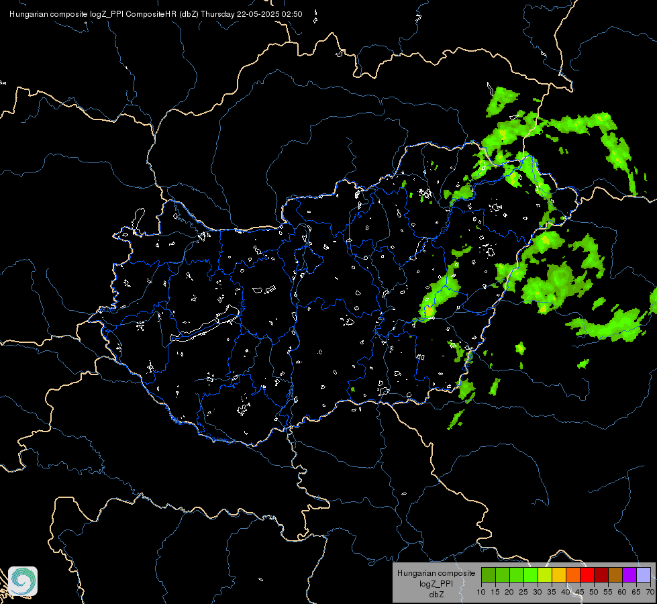Click the 'dbZ' unit label in the legend

(436, 595)
